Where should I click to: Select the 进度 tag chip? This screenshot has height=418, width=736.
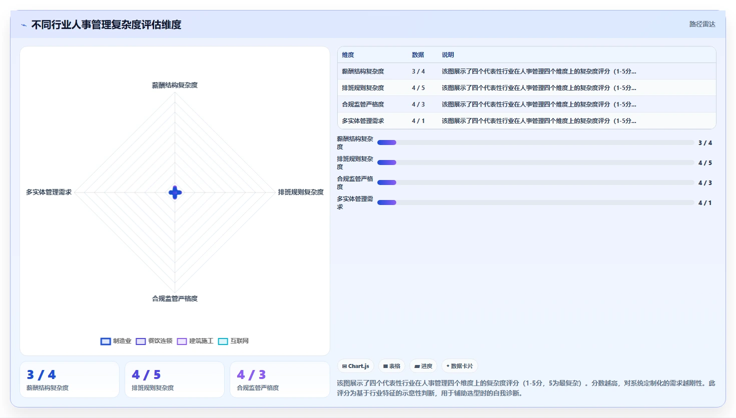coord(423,366)
